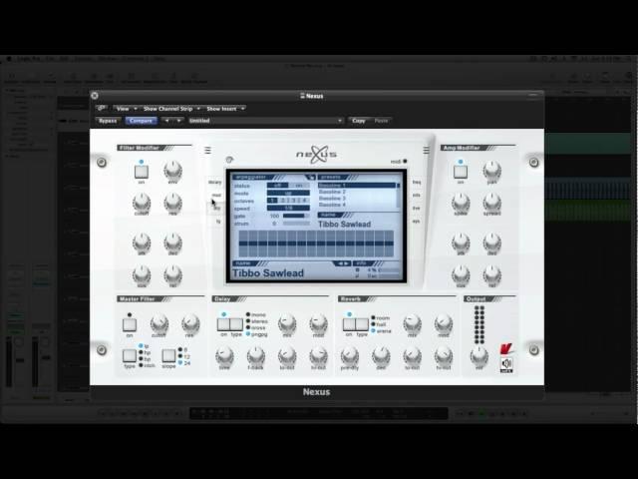Click the Reverb pre-dly knob
This screenshot has width=638, height=479.
349,355
